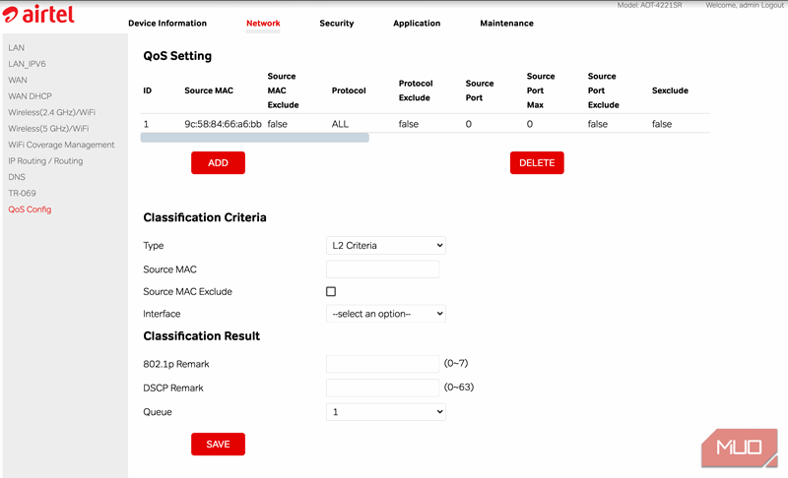The width and height of the screenshot is (788, 478).
Task: Open the Application menu tab
Action: 417,24
